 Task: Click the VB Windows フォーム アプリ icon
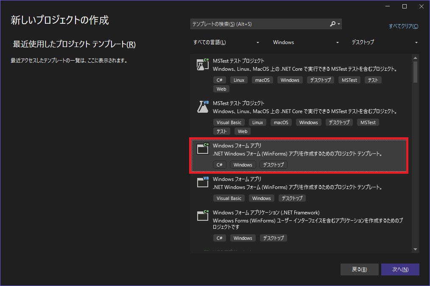click(203, 182)
